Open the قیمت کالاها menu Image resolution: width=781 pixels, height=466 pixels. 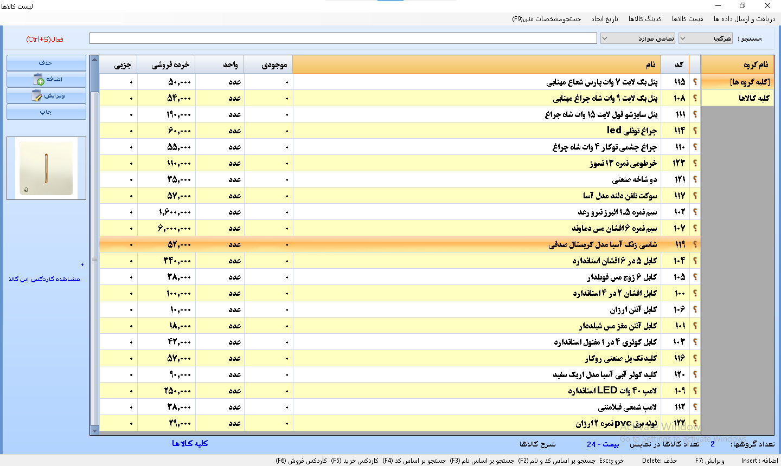click(687, 19)
